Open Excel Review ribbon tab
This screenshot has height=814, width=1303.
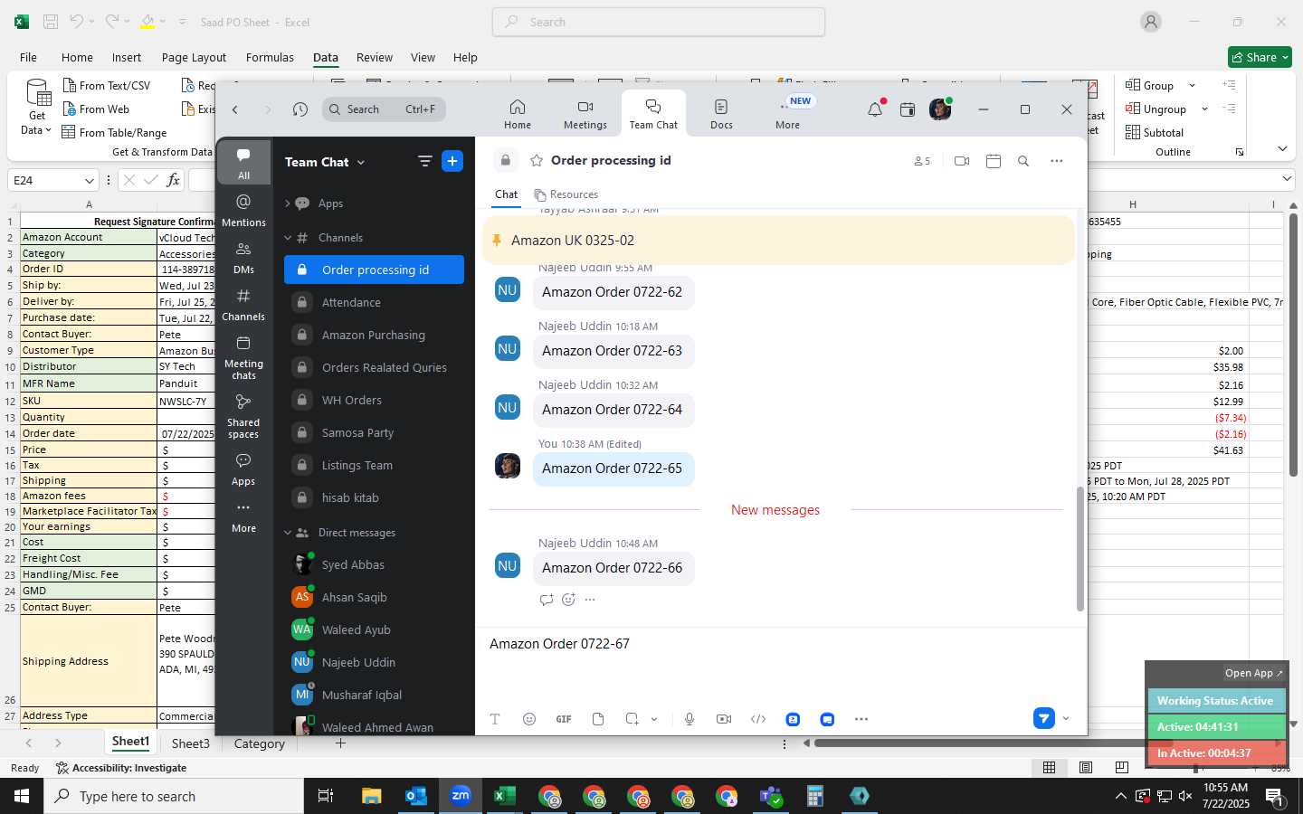click(x=374, y=57)
